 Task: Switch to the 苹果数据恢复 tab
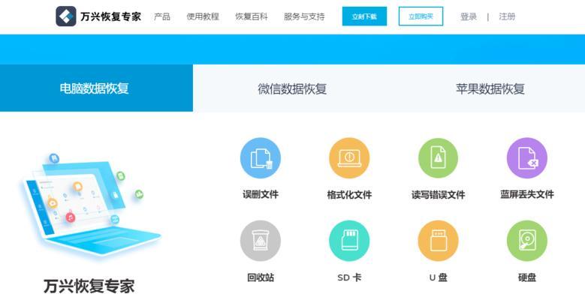[x=490, y=88]
